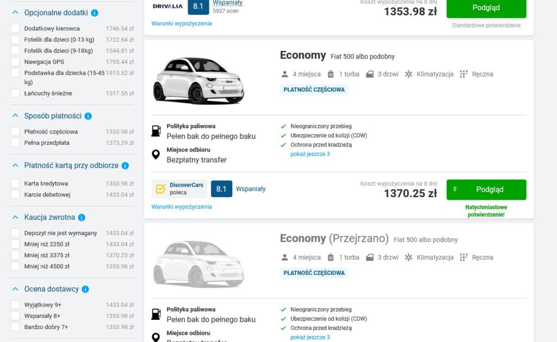Open info icon next to Płatność kartą przy odbiorze
The image size is (557, 342).
125,166
